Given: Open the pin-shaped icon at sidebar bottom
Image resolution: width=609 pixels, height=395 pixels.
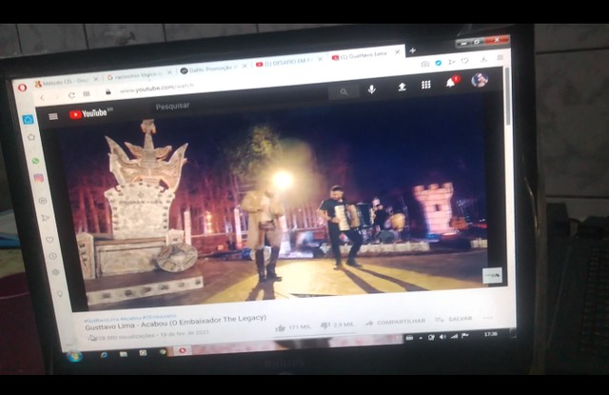Looking at the screenshot, I should (60, 293).
